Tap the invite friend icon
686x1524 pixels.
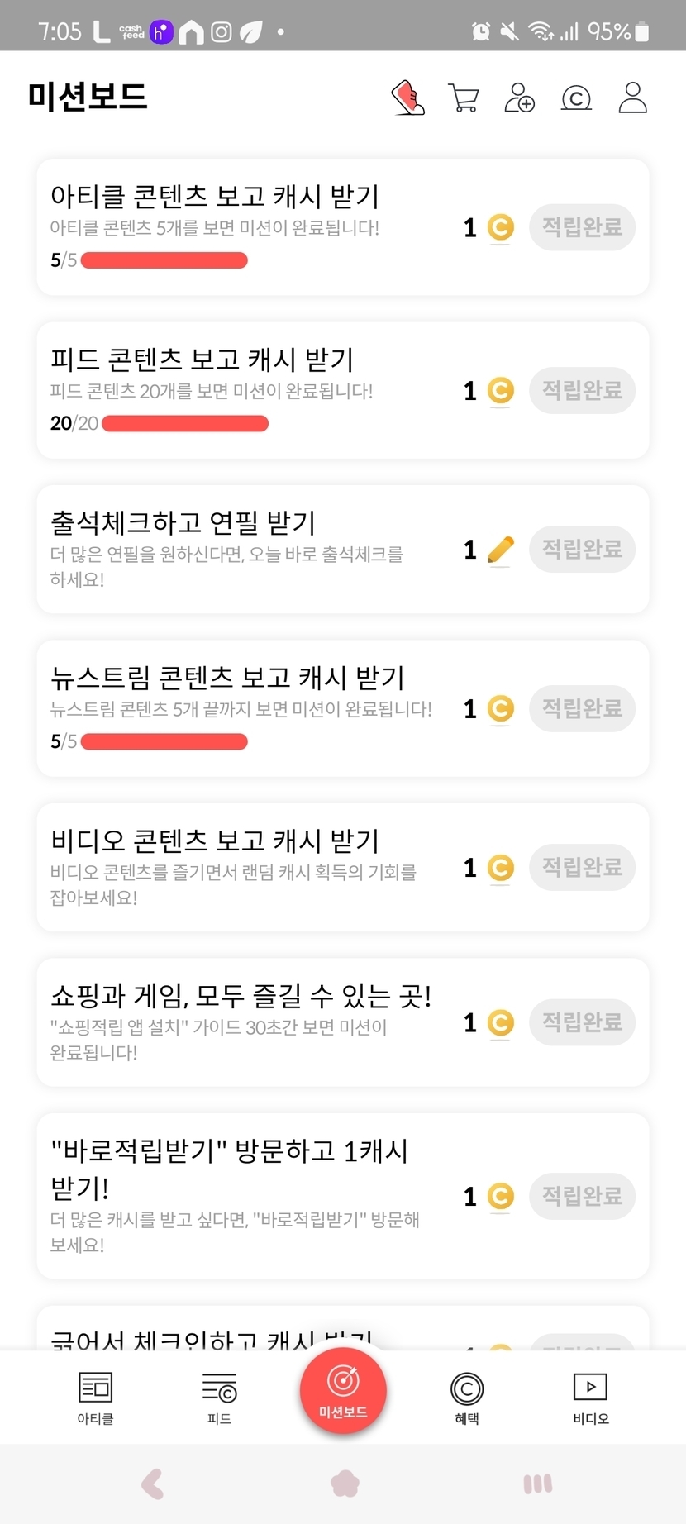coord(519,98)
